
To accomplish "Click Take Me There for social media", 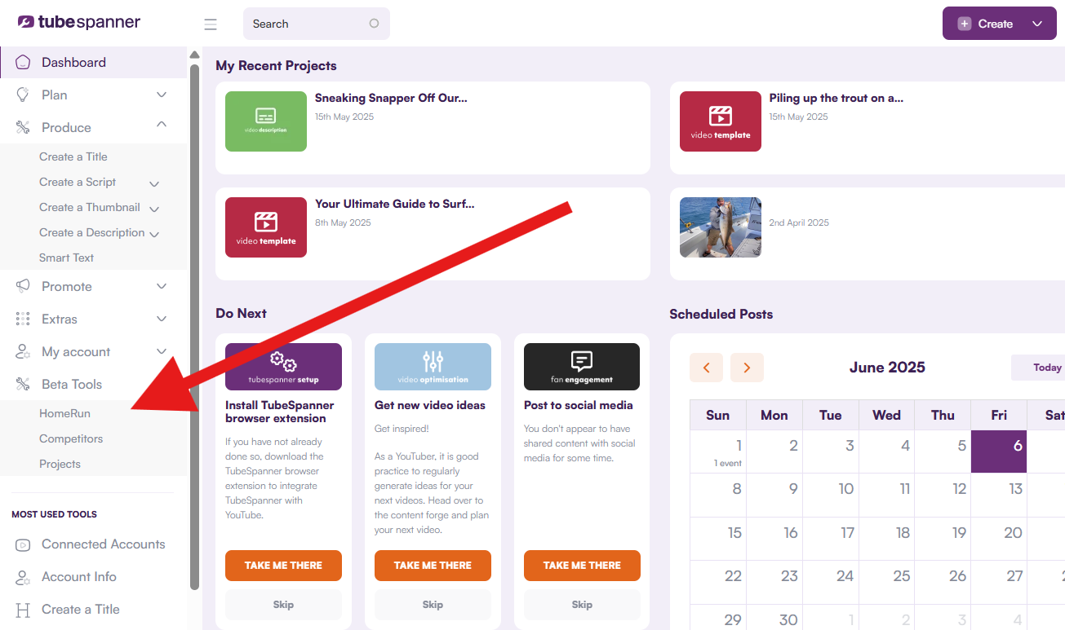I will point(582,566).
